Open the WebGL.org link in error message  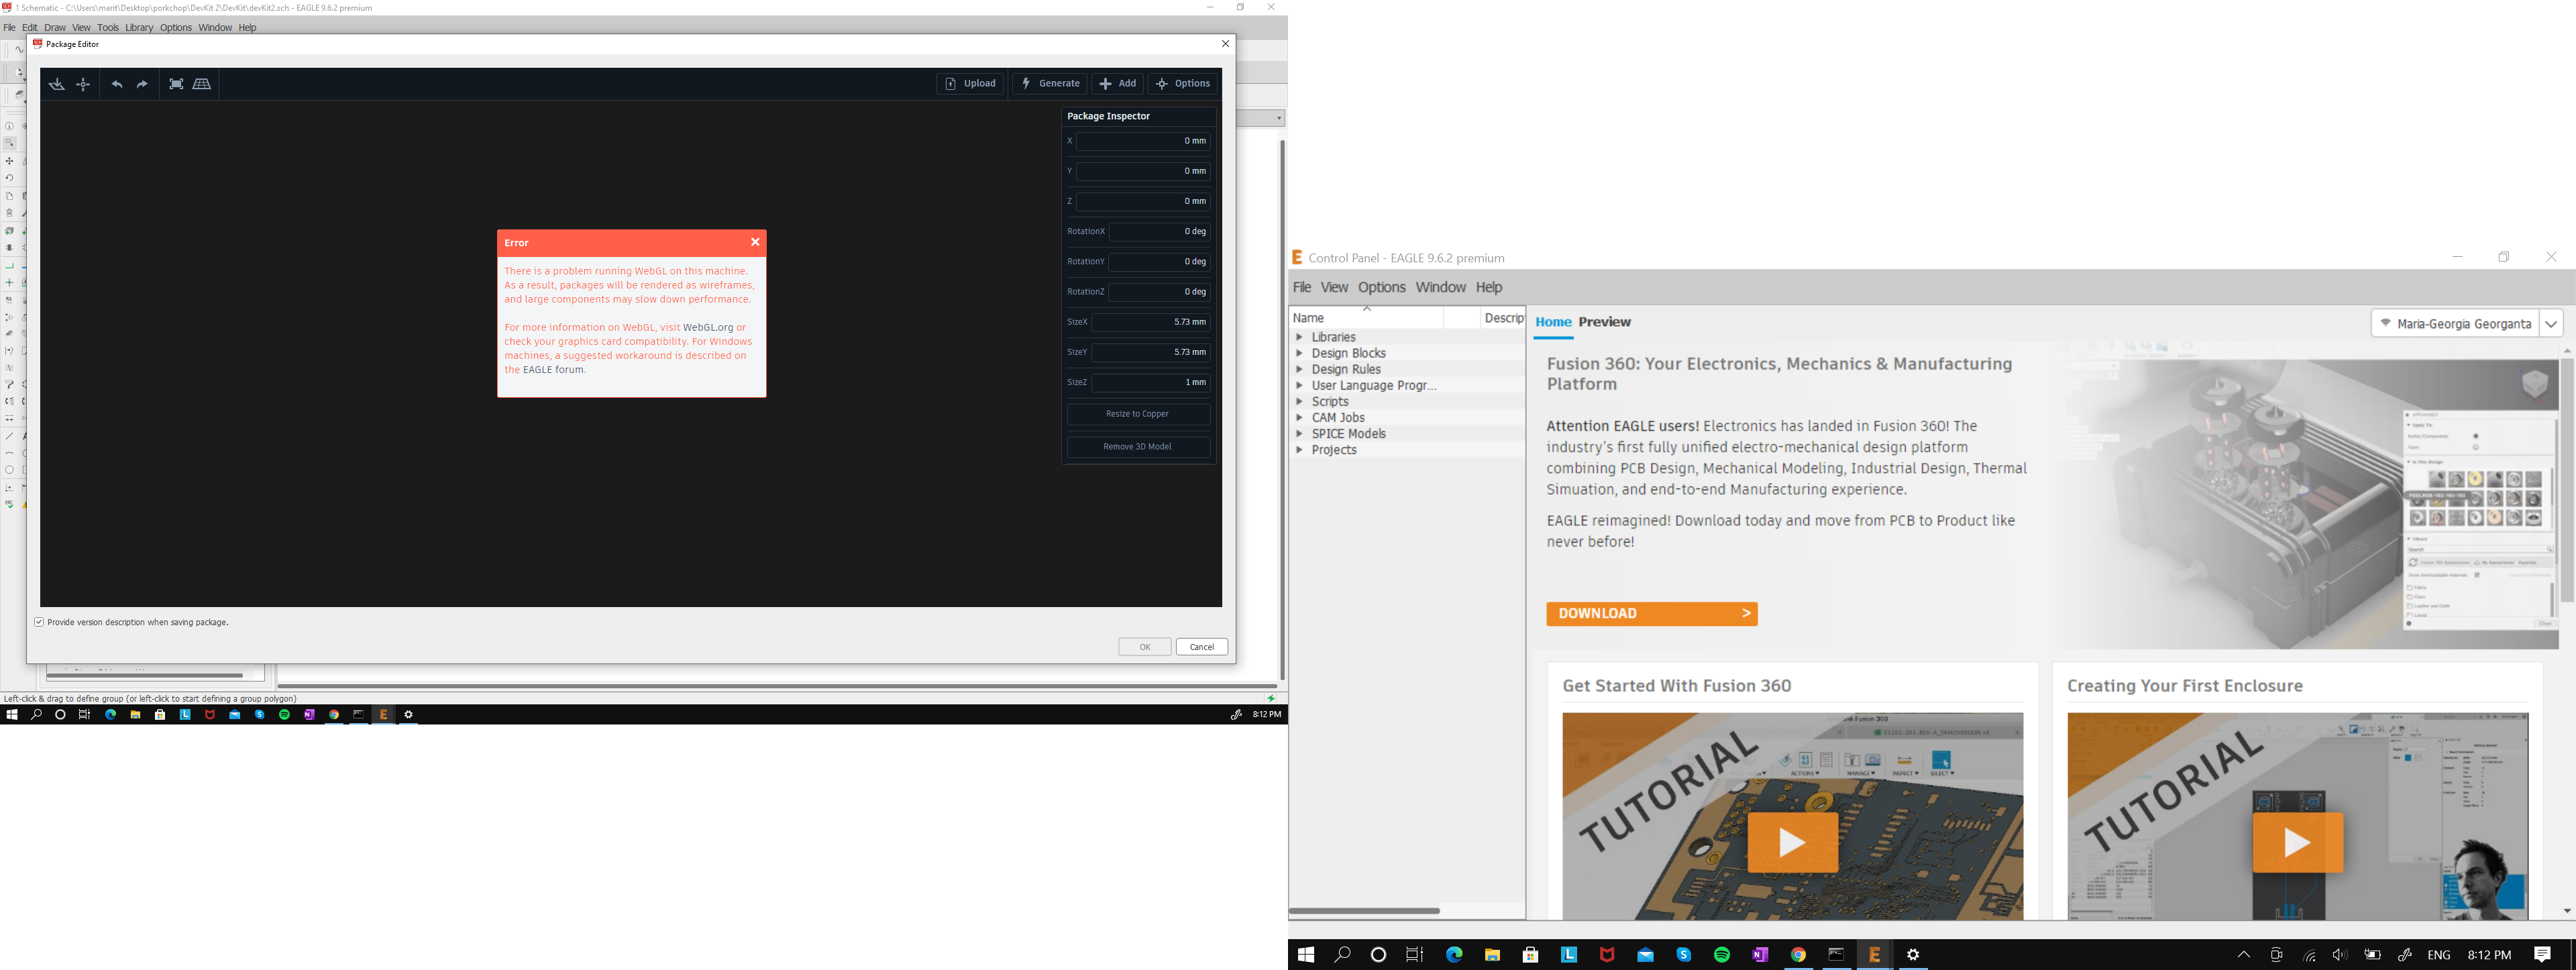(x=708, y=327)
